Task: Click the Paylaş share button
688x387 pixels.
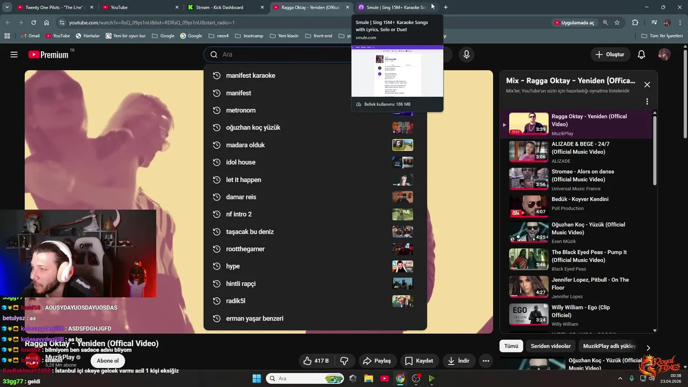Action: [377, 361]
